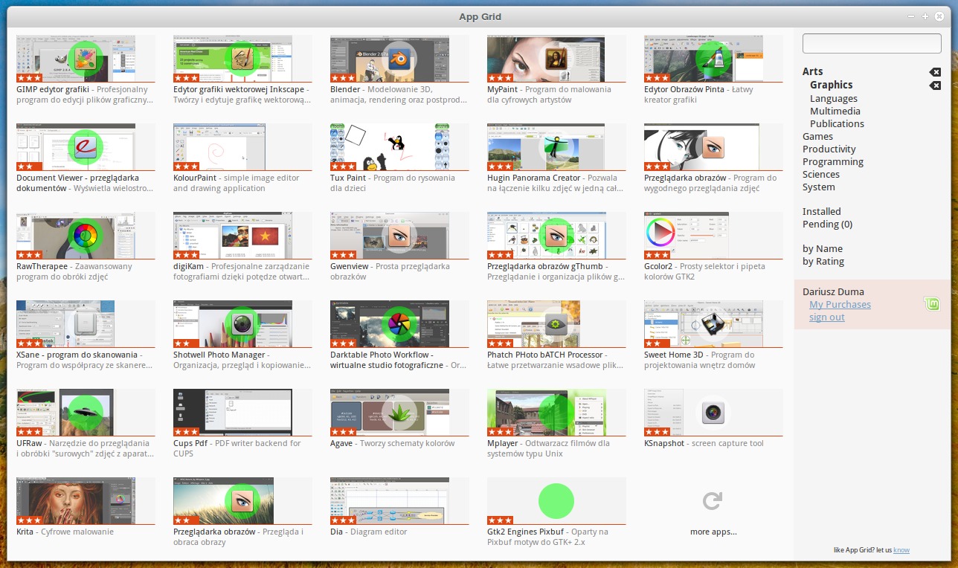
Task: Switch to the Sciences category
Action: pos(821,174)
